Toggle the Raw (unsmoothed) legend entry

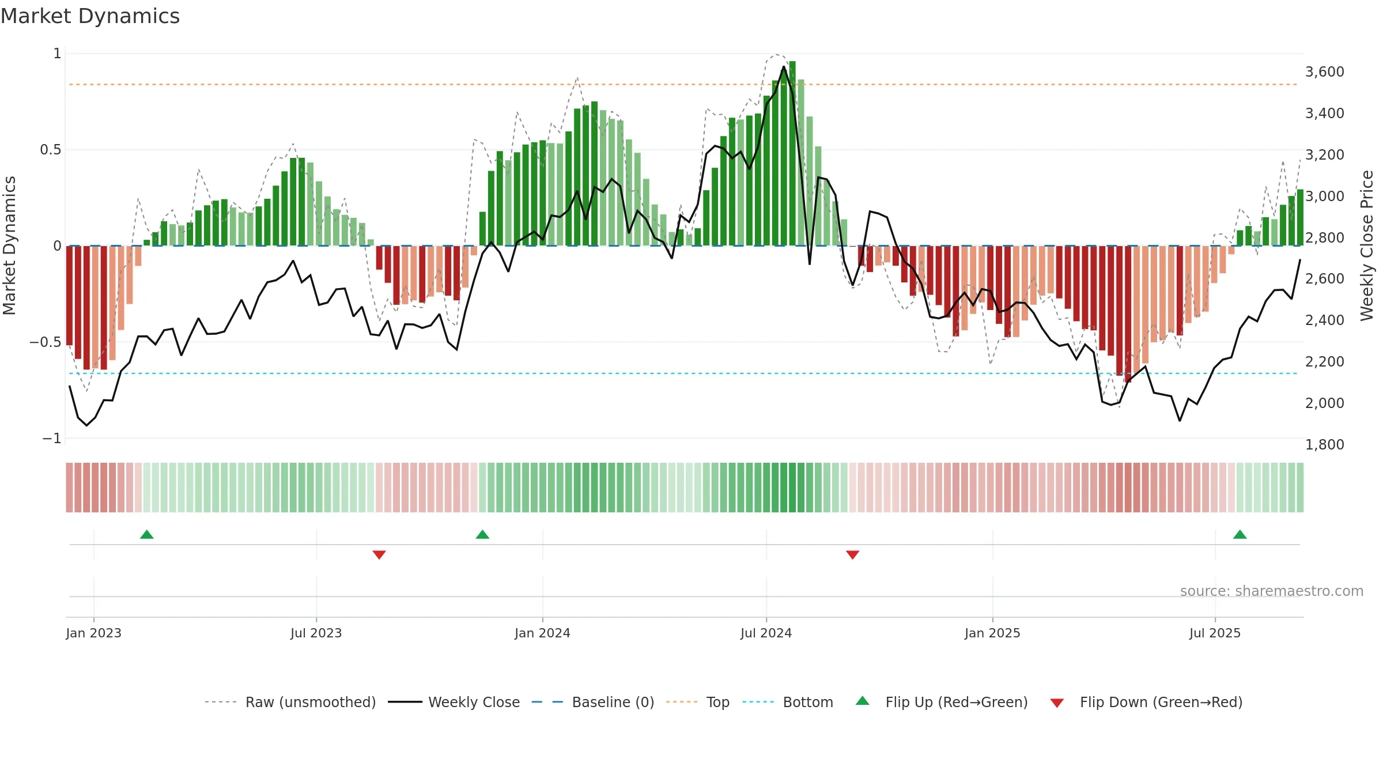click(x=290, y=702)
